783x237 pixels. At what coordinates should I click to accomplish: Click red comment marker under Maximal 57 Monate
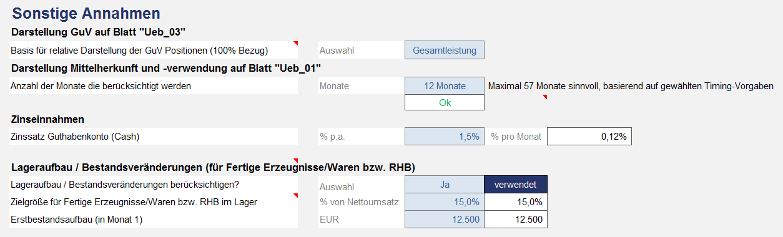545,97
